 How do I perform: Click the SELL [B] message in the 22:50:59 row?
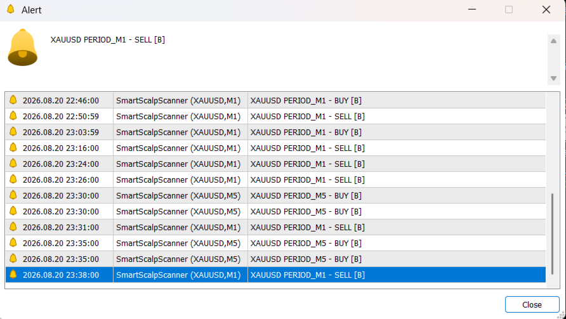click(308, 117)
